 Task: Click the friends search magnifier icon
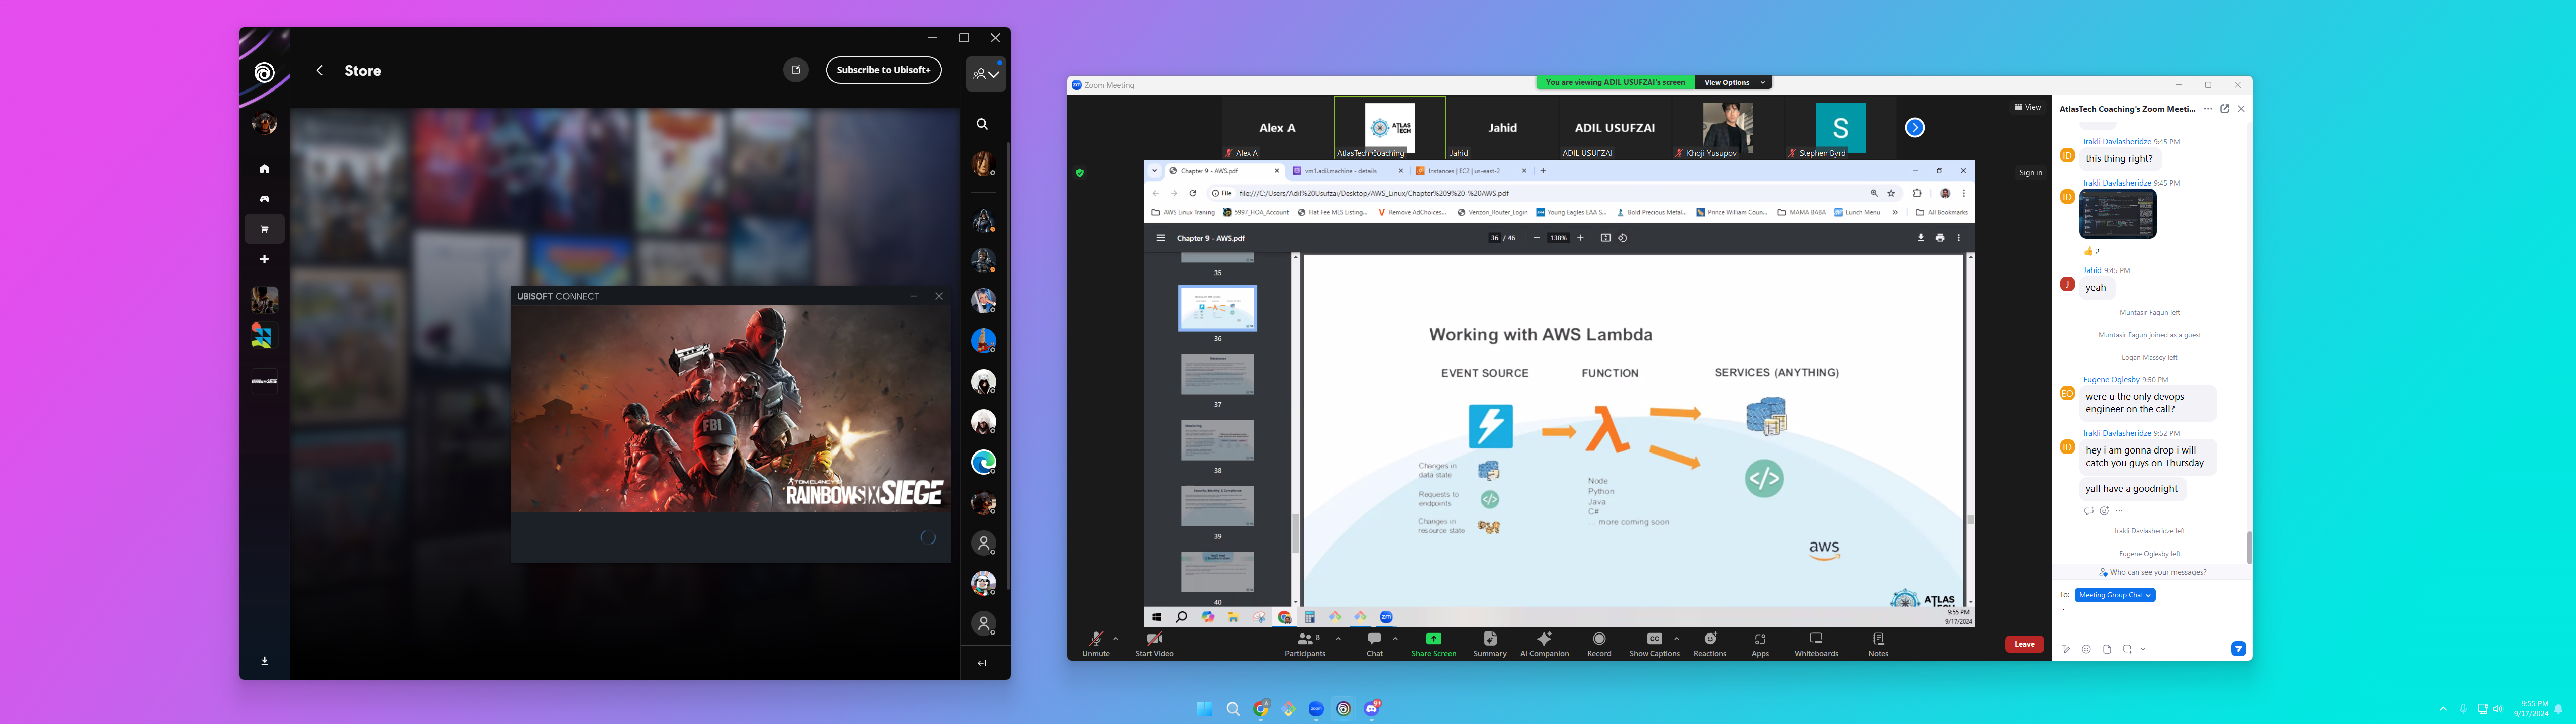click(982, 124)
